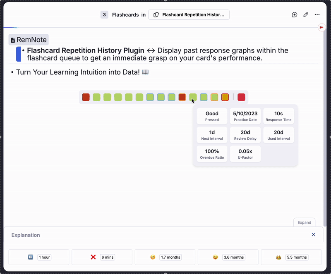The width and height of the screenshot is (331, 274).
Task: Click the crown emoji icon
Action: 278,257
